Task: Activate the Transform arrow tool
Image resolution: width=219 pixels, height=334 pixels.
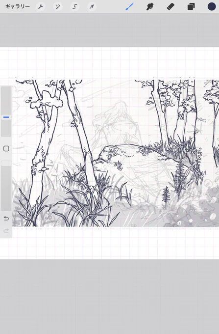Action: pyautogui.click(x=92, y=6)
